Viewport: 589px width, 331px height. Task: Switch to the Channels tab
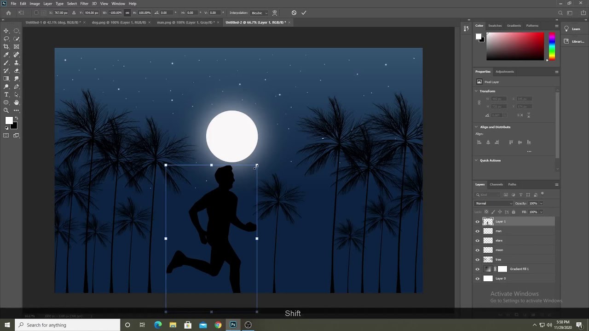[x=496, y=184]
